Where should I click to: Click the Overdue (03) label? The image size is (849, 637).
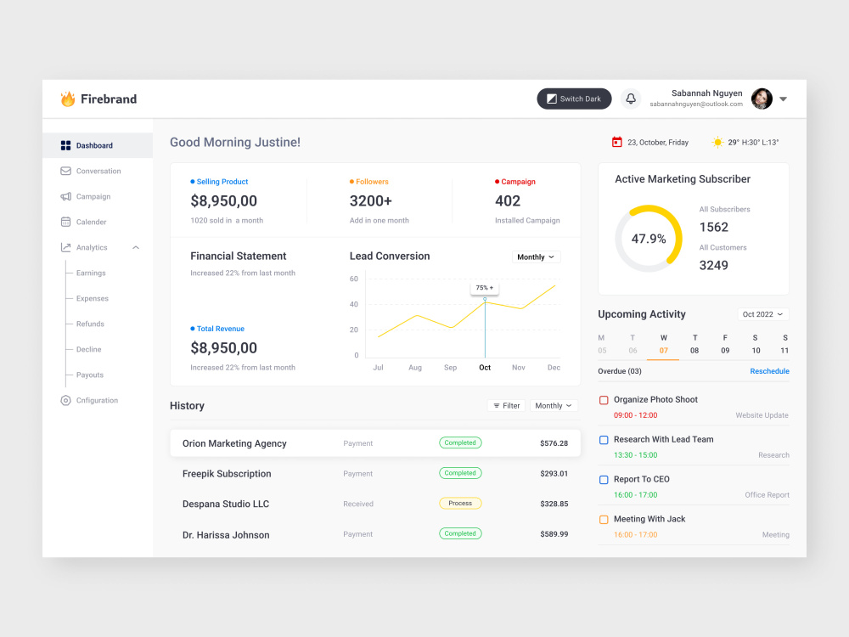point(620,371)
